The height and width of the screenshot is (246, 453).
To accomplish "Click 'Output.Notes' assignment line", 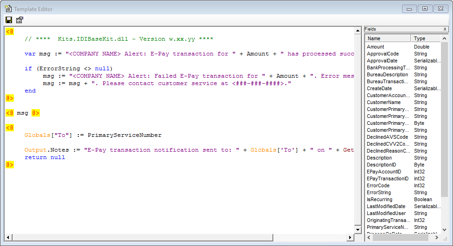I will click(x=189, y=150).
